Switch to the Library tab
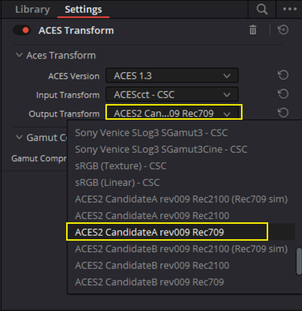The width and height of the screenshot is (302, 311). (33, 9)
